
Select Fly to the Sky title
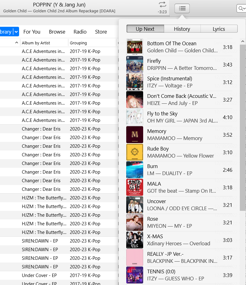(x=162, y=114)
